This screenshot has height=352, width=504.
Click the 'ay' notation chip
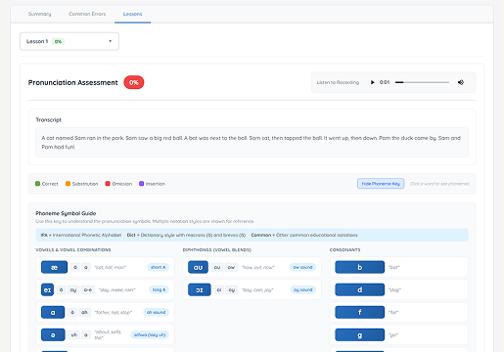[x=73, y=289]
